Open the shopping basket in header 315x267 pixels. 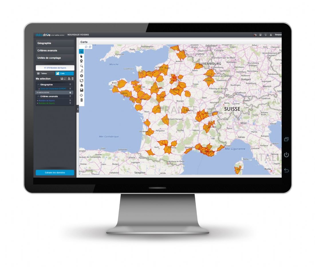point(265,35)
